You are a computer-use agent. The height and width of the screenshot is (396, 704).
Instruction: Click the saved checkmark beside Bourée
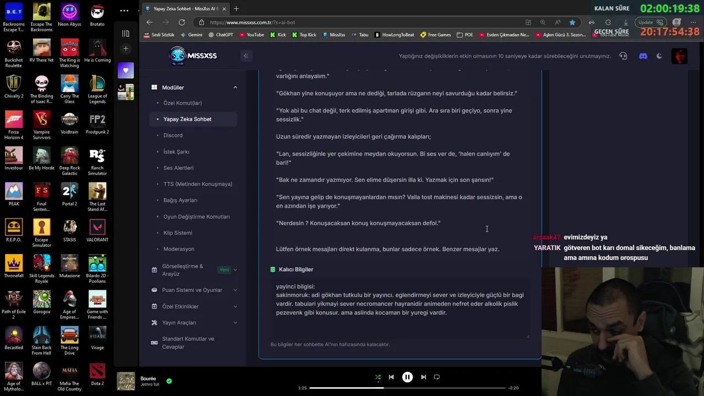[x=169, y=381]
